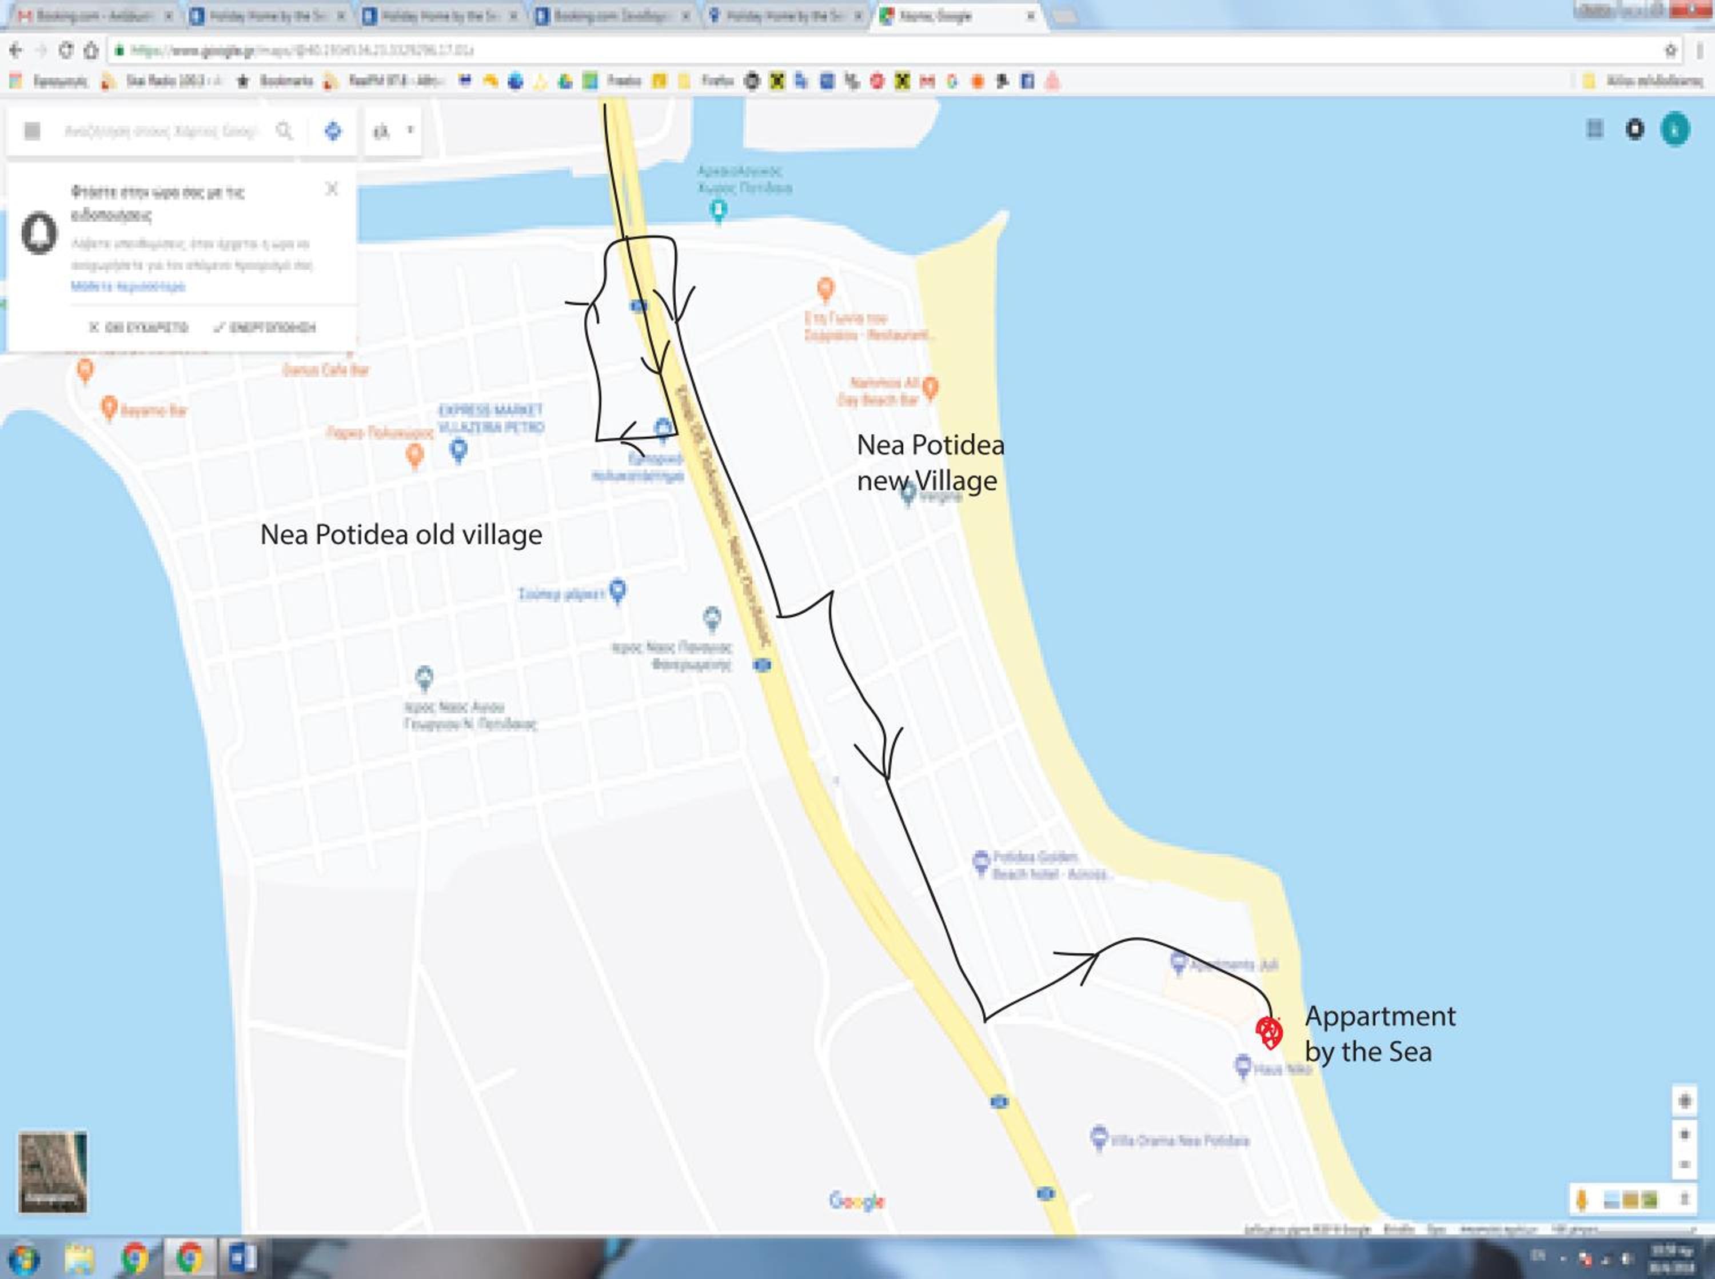Click the enable notifications button
Image resolution: width=1715 pixels, height=1279 pixels.
click(x=265, y=327)
